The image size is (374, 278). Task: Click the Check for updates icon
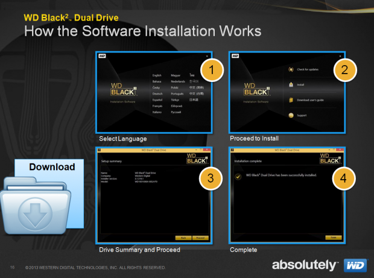[x=291, y=70]
